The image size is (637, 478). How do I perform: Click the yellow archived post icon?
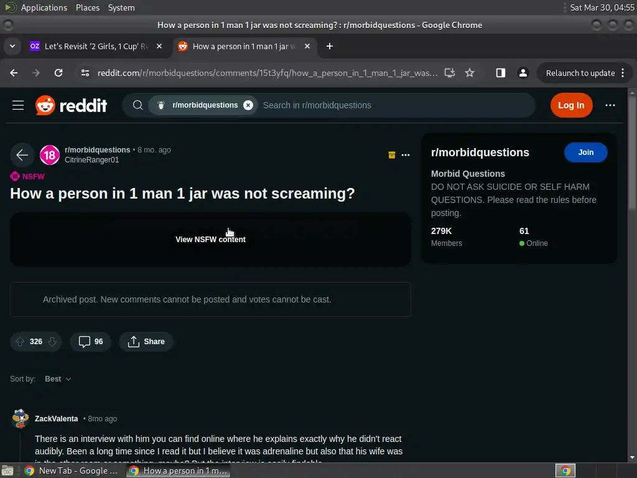coord(392,155)
